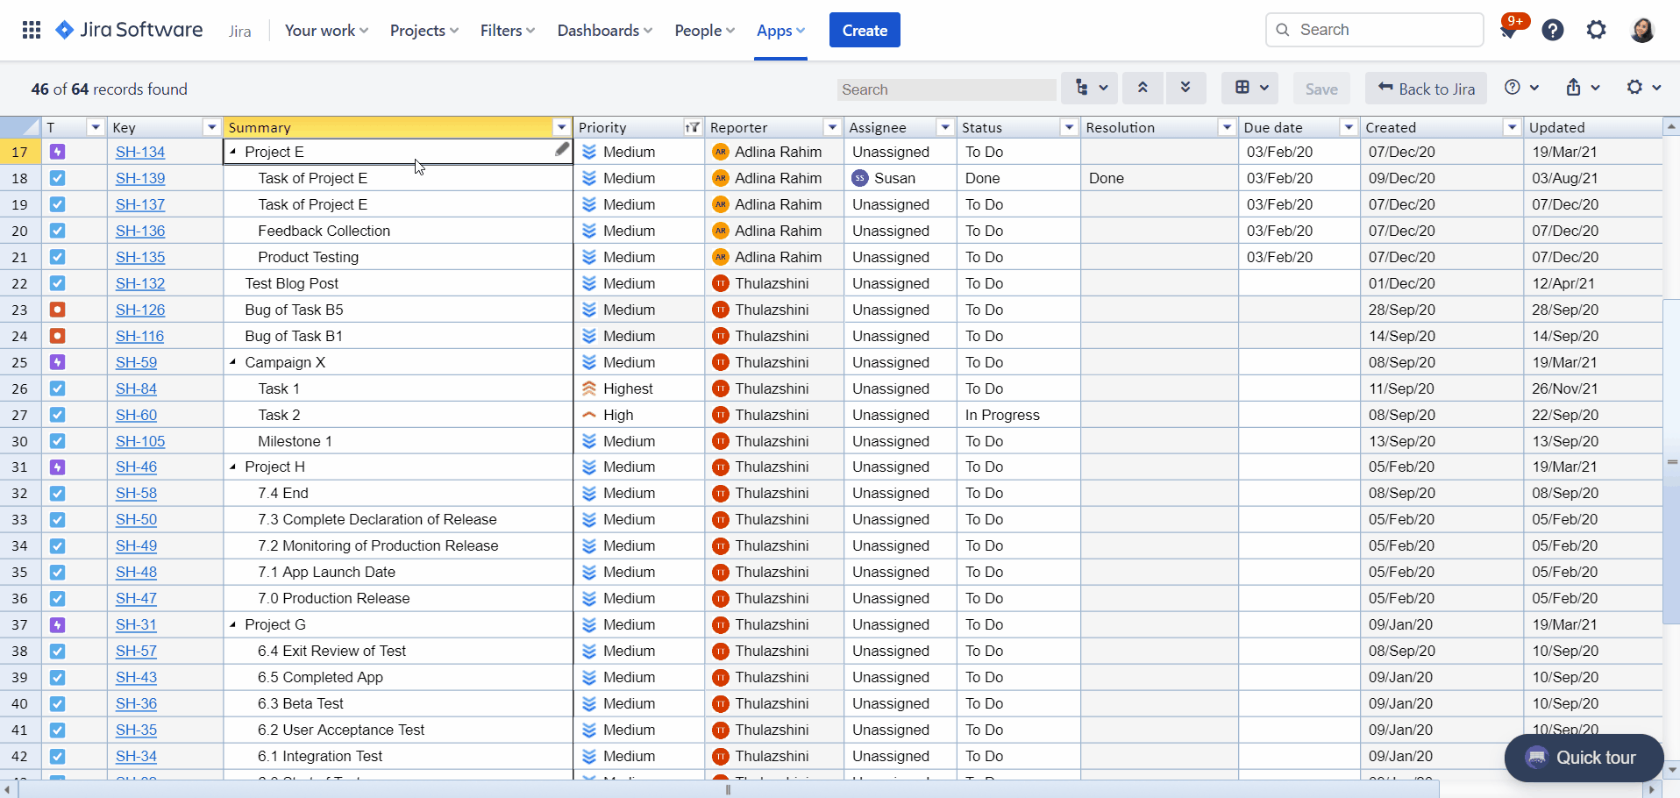1680x798 pixels.
Task: Open Jira settings gear icon
Action: pos(1597,30)
